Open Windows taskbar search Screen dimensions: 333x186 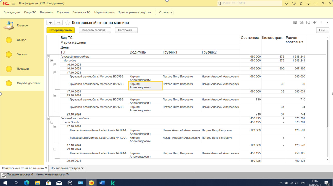pos(16,183)
